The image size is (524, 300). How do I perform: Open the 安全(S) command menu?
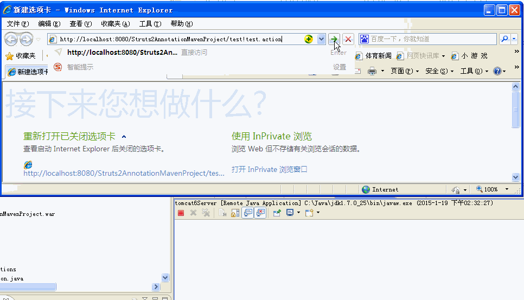[439, 71]
